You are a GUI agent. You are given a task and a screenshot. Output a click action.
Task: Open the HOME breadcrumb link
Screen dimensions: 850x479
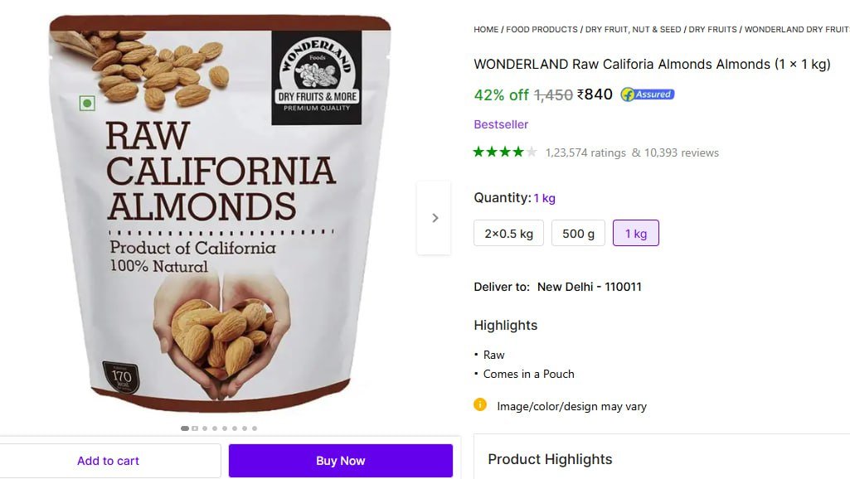tap(486, 30)
